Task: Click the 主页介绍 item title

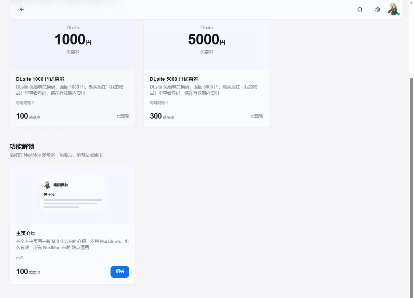Action: point(26,234)
